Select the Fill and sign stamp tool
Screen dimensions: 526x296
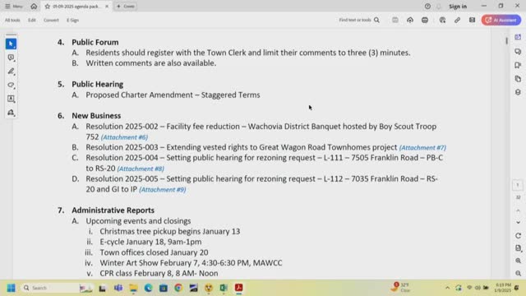[11, 113]
